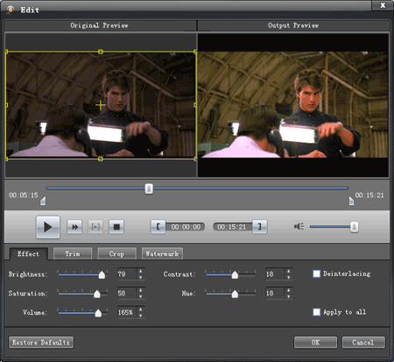394x362 pixels.
Task: Click the fast forward icon
Action: 74,227
